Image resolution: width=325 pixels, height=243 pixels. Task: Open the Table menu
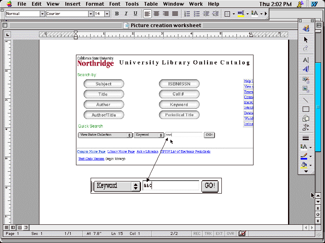tap(151, 4)
